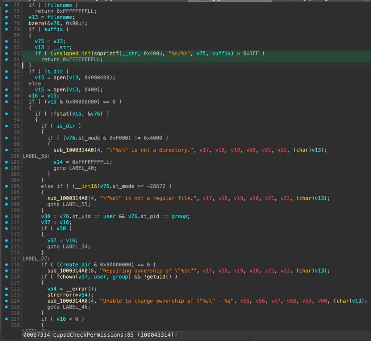
Task: Follow sub_1000314A0 on line 99
Action: pyautogui.click(x=74, y=150)
